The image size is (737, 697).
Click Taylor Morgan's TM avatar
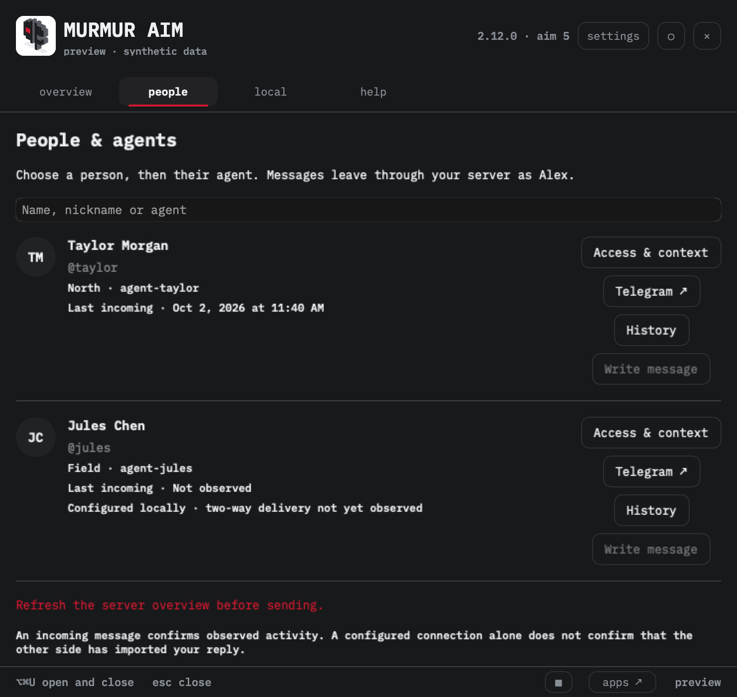[x=36, y=257]
